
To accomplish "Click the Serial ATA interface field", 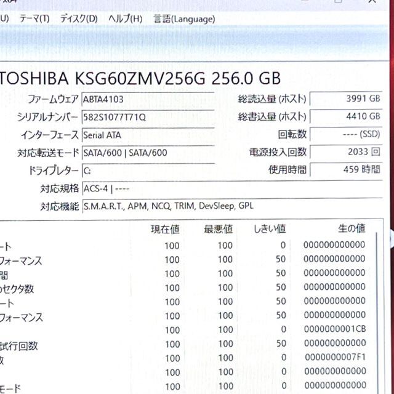I will click(x=148, y=135).
